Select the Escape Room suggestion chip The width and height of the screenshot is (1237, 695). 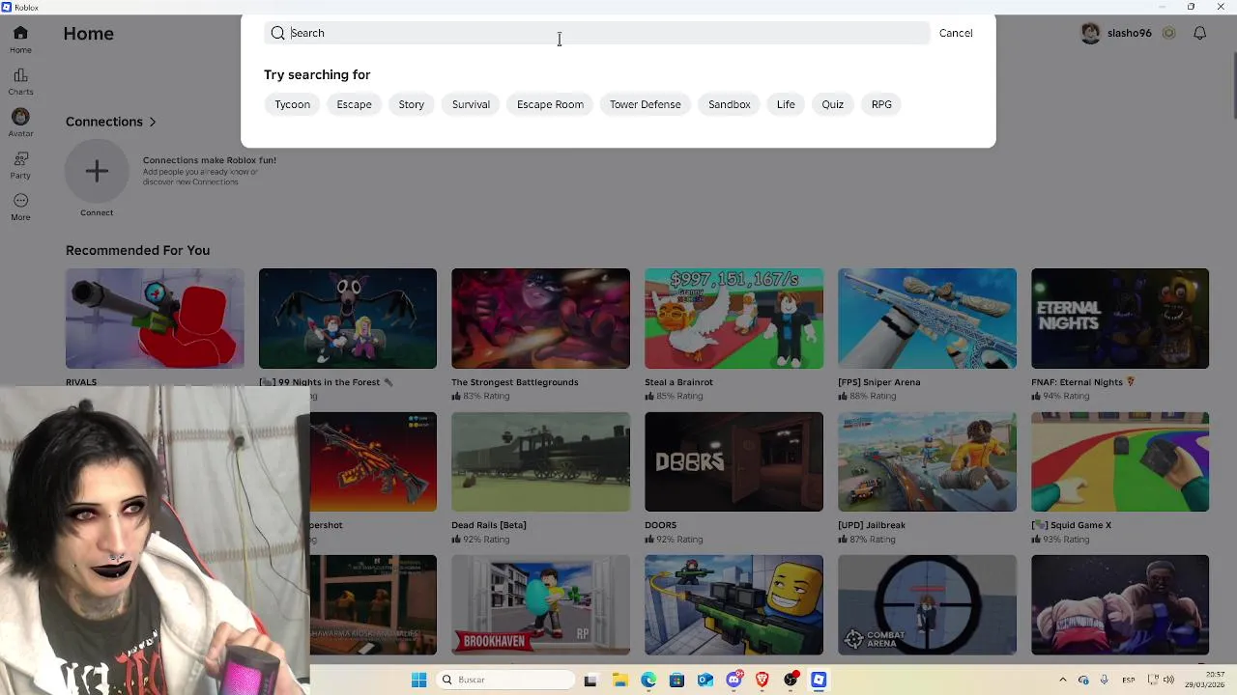[x=550, y=104]
